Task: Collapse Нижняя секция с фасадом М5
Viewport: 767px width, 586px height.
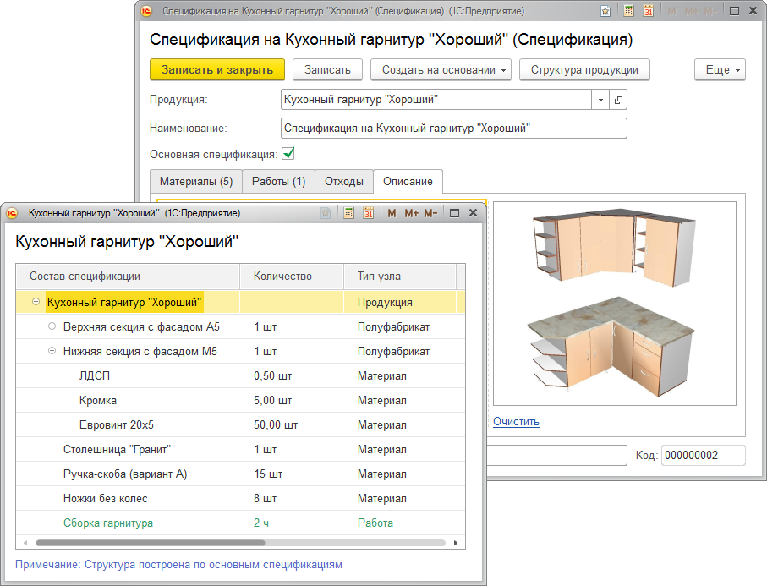Action: click(x=52, y=351)
